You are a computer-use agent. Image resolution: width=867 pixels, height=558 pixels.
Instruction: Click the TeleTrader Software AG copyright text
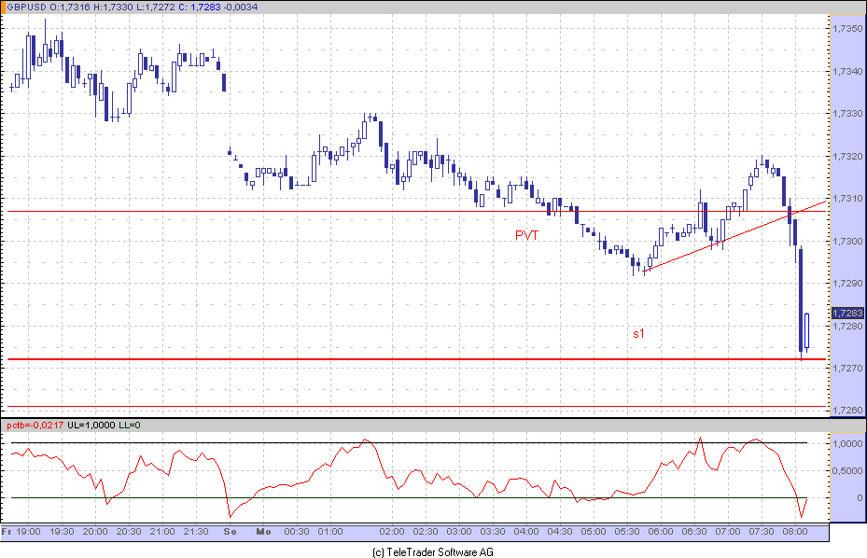433,551
